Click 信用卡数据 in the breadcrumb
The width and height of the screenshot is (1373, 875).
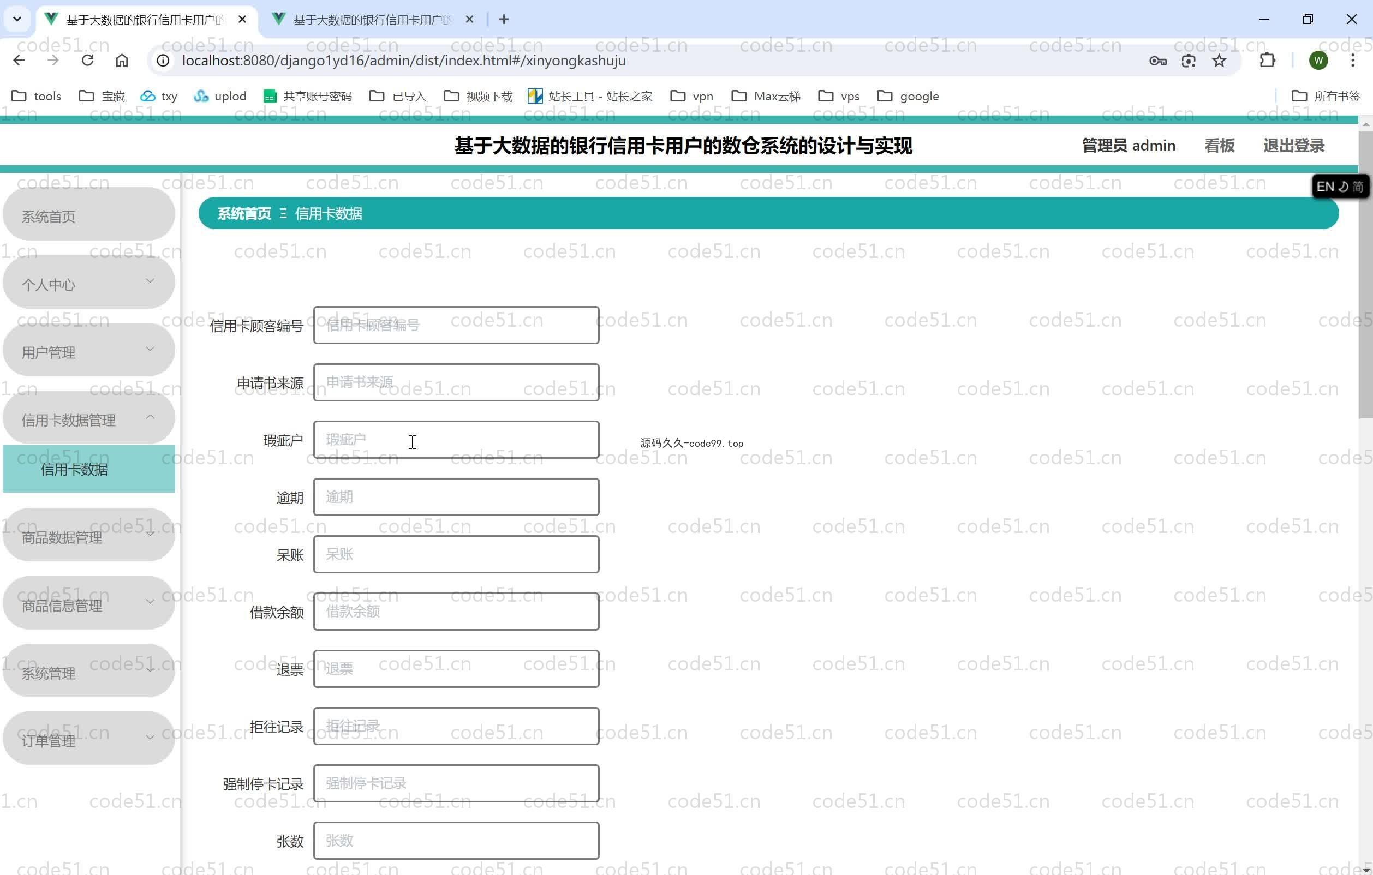pos(329,214)
